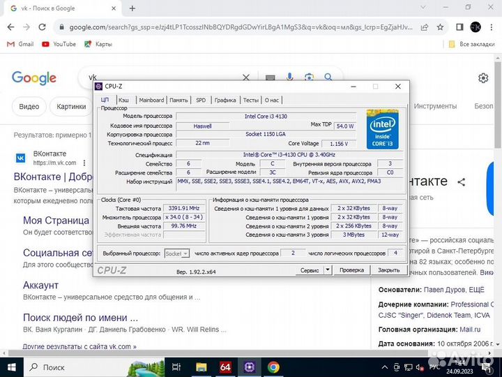Expand the Сервис button dropdown arrow
502x377 pixels.
328,270
